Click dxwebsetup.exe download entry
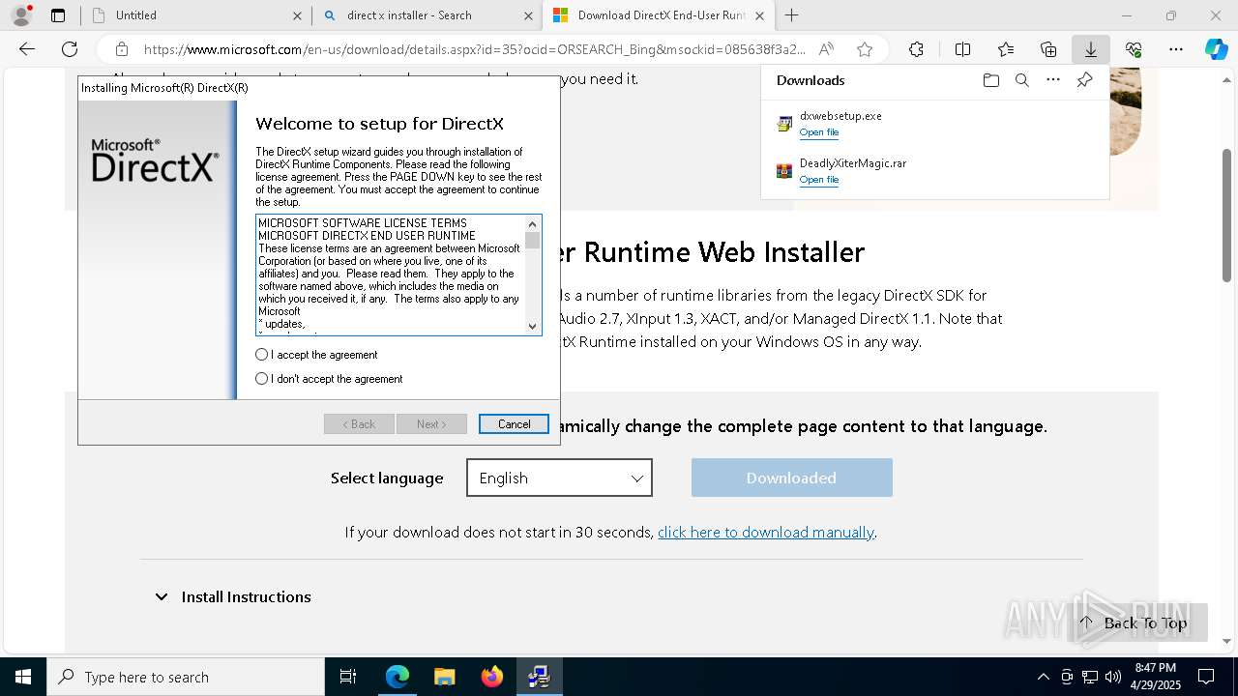Image resolution: width=1238 pixels, height=696 pixels. click(934, 124)
